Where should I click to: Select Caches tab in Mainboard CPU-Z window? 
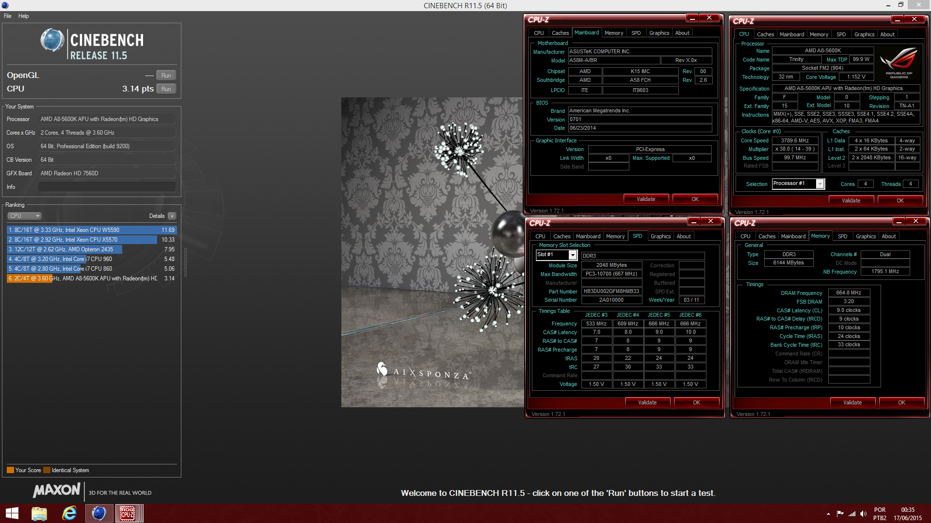(560, 33)
